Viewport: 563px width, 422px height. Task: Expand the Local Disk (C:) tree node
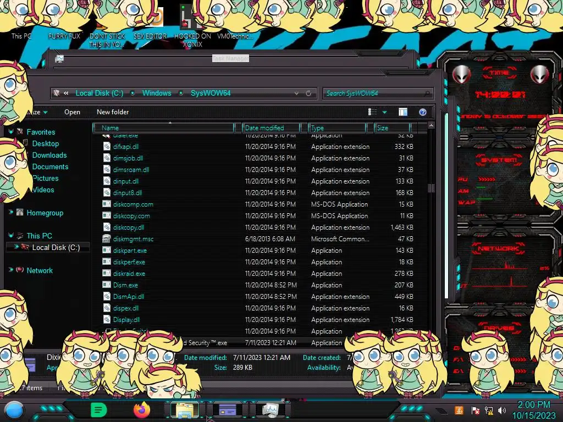tap(16, 247)
